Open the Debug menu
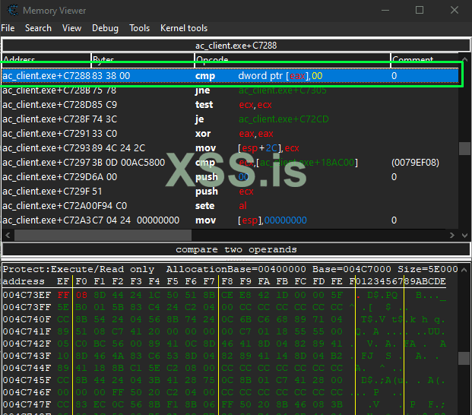 click(105, 28)
